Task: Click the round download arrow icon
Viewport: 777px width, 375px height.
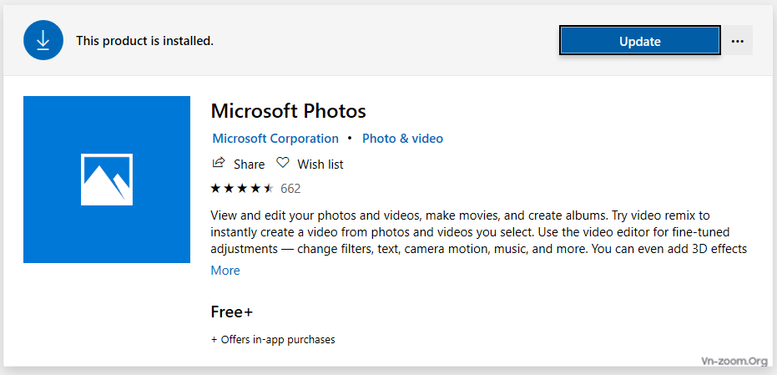Action: pos(43,41)
